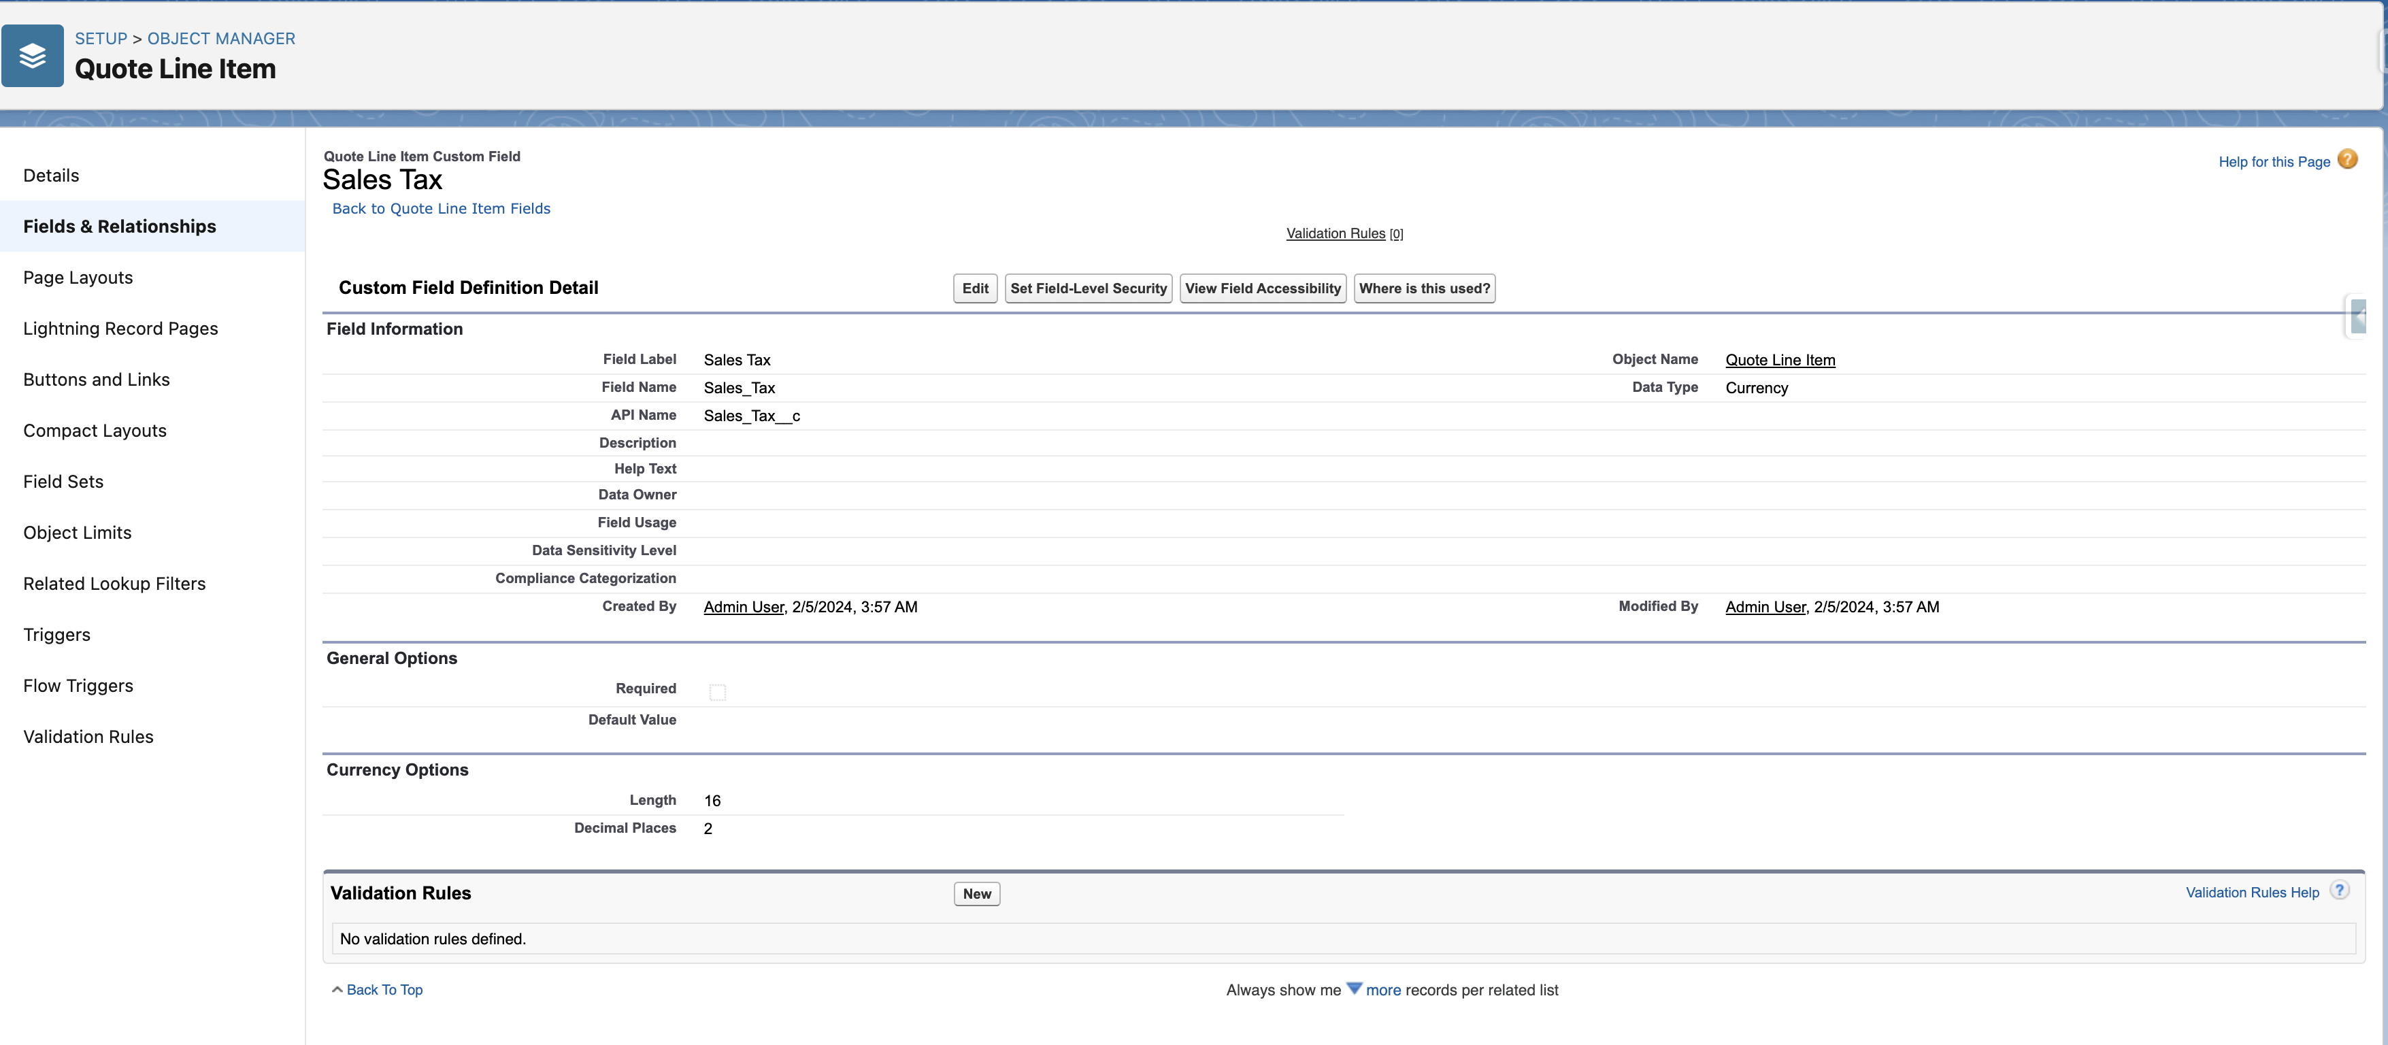Click Back To Top link
This screenshot has width=2388, height=1045.
coord(384,989)
